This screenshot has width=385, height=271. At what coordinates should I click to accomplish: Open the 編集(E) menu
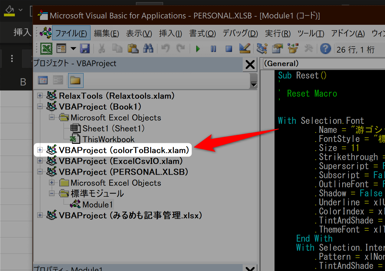pos(107,33)
